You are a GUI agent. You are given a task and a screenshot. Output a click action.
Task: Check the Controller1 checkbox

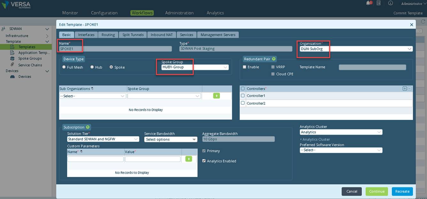(243, 95)
